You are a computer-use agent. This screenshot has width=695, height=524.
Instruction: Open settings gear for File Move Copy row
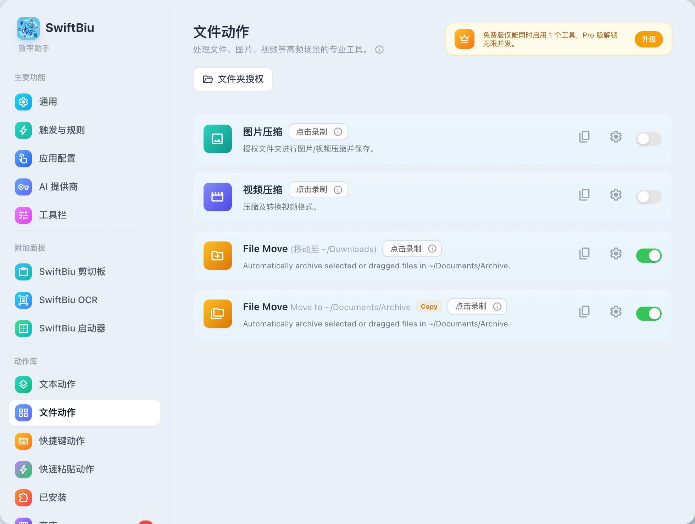click(x=616, y=312)
